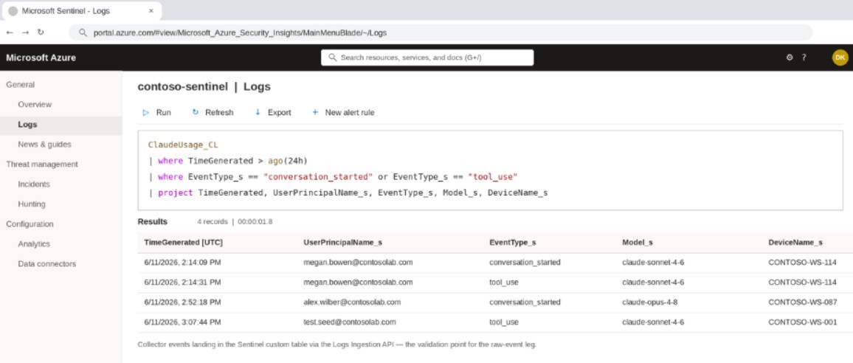Click claude-opus-4-8 model cell
The image size is (853, 363).
651,302
